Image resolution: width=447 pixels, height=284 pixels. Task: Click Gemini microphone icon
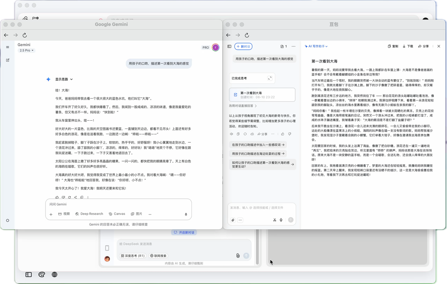(x=185, y=214)
